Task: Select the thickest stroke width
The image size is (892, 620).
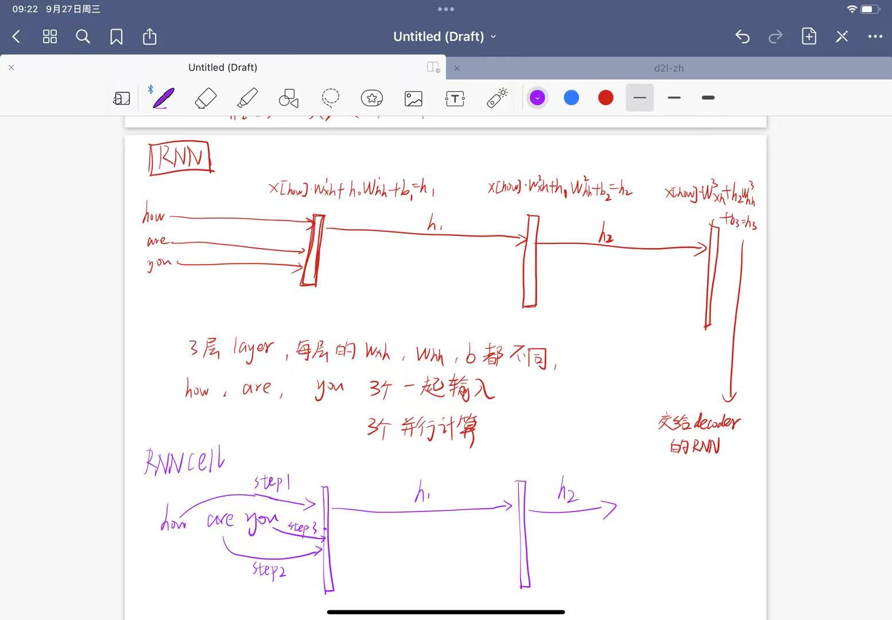Action: tap(708, 98)
